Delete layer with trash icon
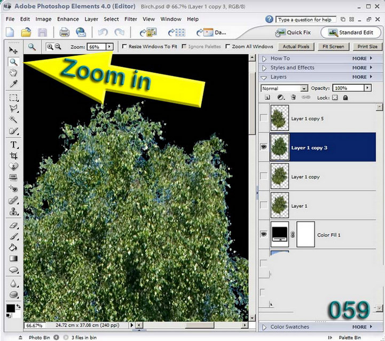Viewport: 385px width, 341px height. point(293,98)
